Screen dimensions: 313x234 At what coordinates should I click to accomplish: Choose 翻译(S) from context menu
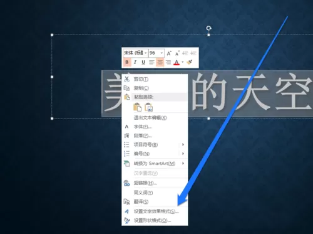point(155,202)
